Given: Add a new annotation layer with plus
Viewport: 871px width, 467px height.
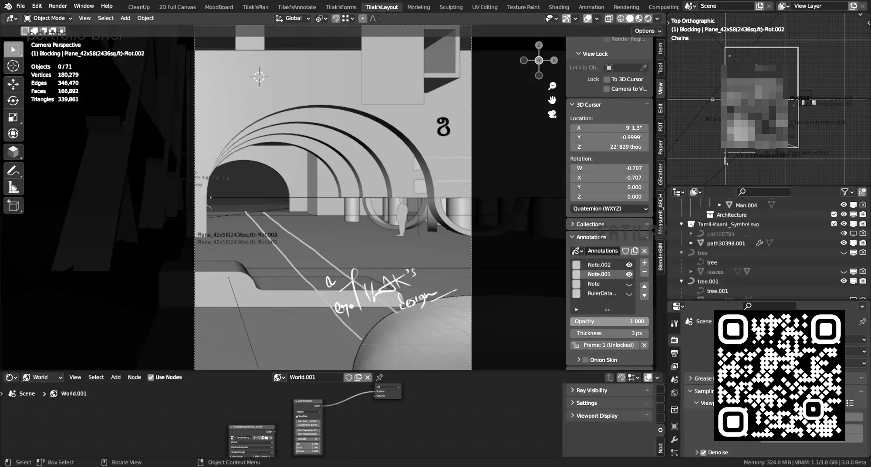Looking at the screenshot, I should click(645, 263).
